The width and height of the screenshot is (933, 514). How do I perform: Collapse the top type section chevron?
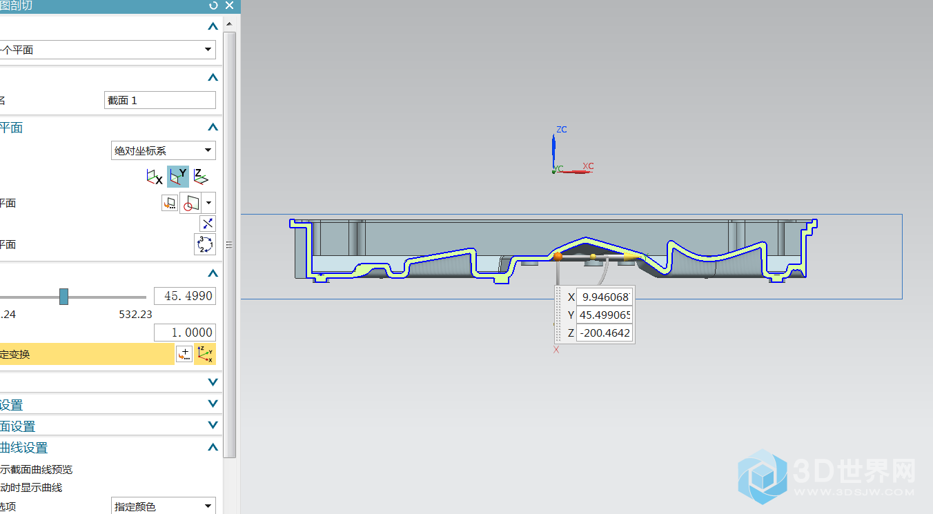(213, 27)
